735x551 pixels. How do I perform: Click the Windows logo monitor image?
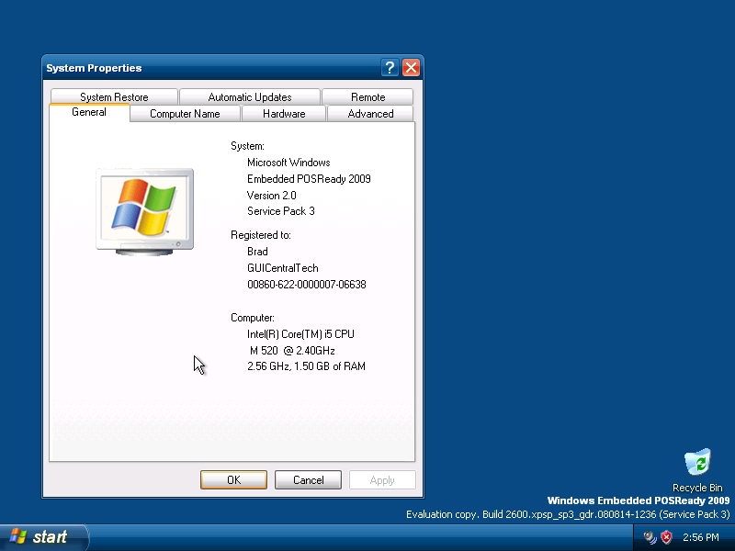tap(145, 212)
